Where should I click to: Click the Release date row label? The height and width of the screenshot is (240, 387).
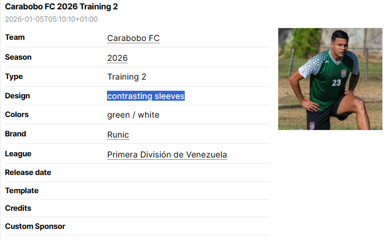(28, 172)
